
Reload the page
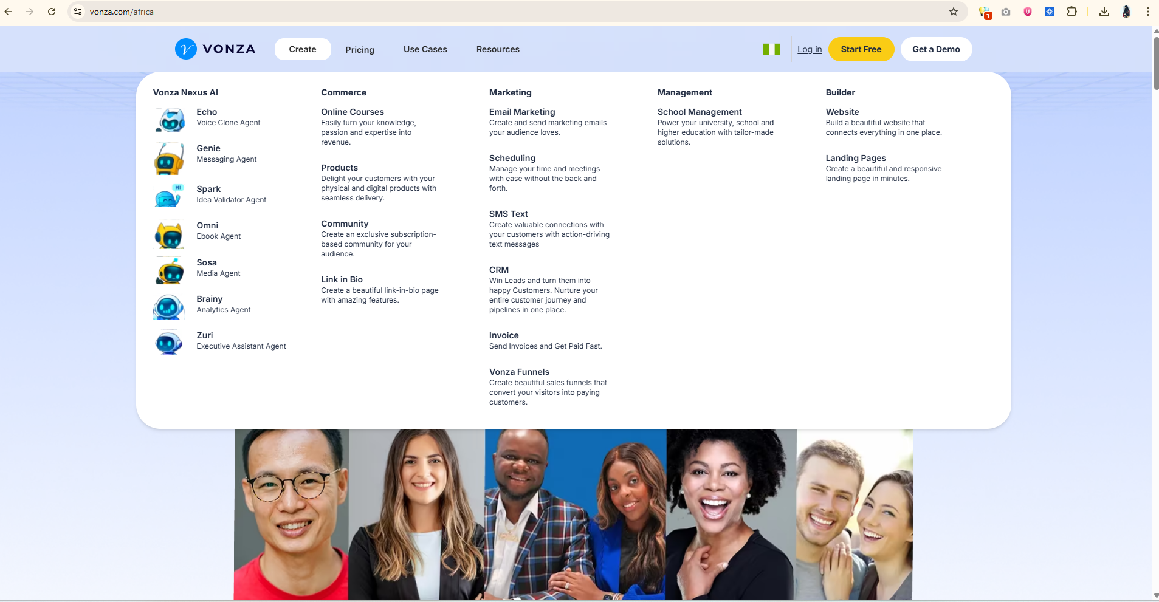coord(52,12)
